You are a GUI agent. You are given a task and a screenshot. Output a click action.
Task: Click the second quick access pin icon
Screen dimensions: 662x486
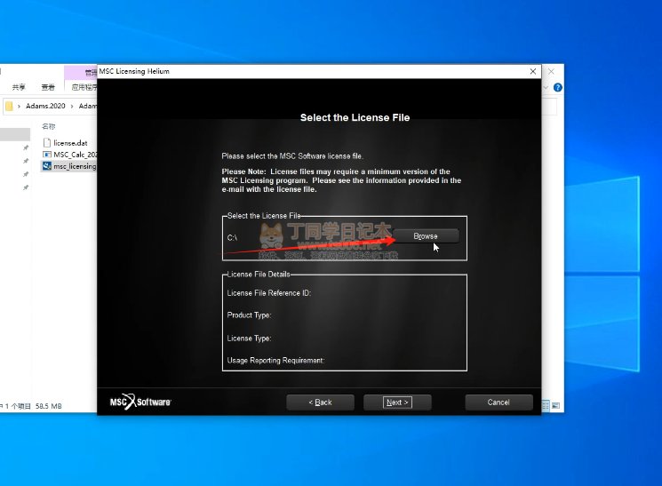pos(26,162)
